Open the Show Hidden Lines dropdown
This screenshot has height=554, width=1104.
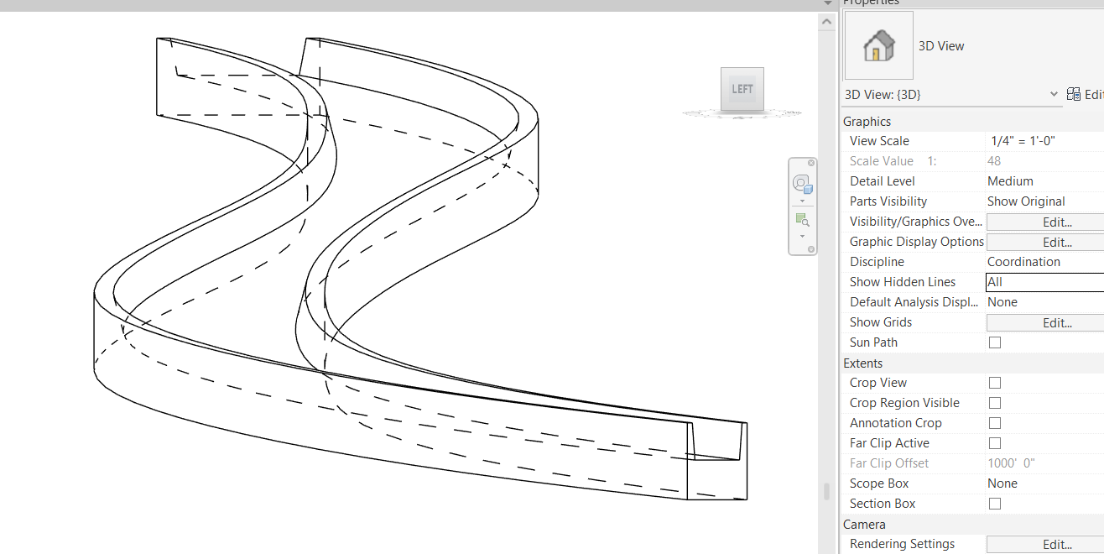click(x=1044, y=281)
